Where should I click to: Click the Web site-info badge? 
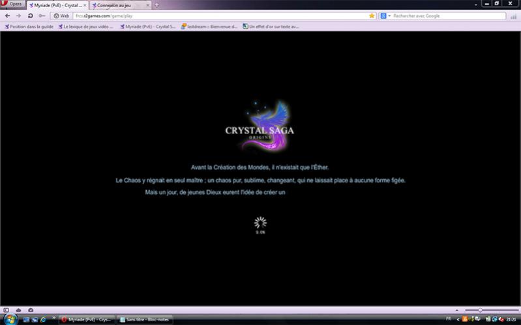point(61,16)
